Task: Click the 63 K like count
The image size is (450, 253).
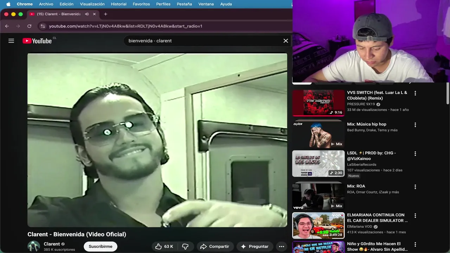Action: coord(169,246)
